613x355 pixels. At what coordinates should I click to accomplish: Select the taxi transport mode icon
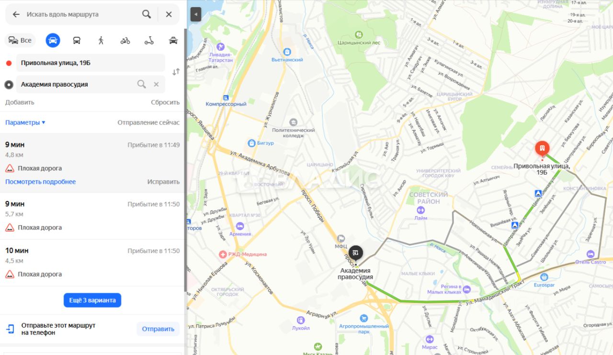[173, 40]
